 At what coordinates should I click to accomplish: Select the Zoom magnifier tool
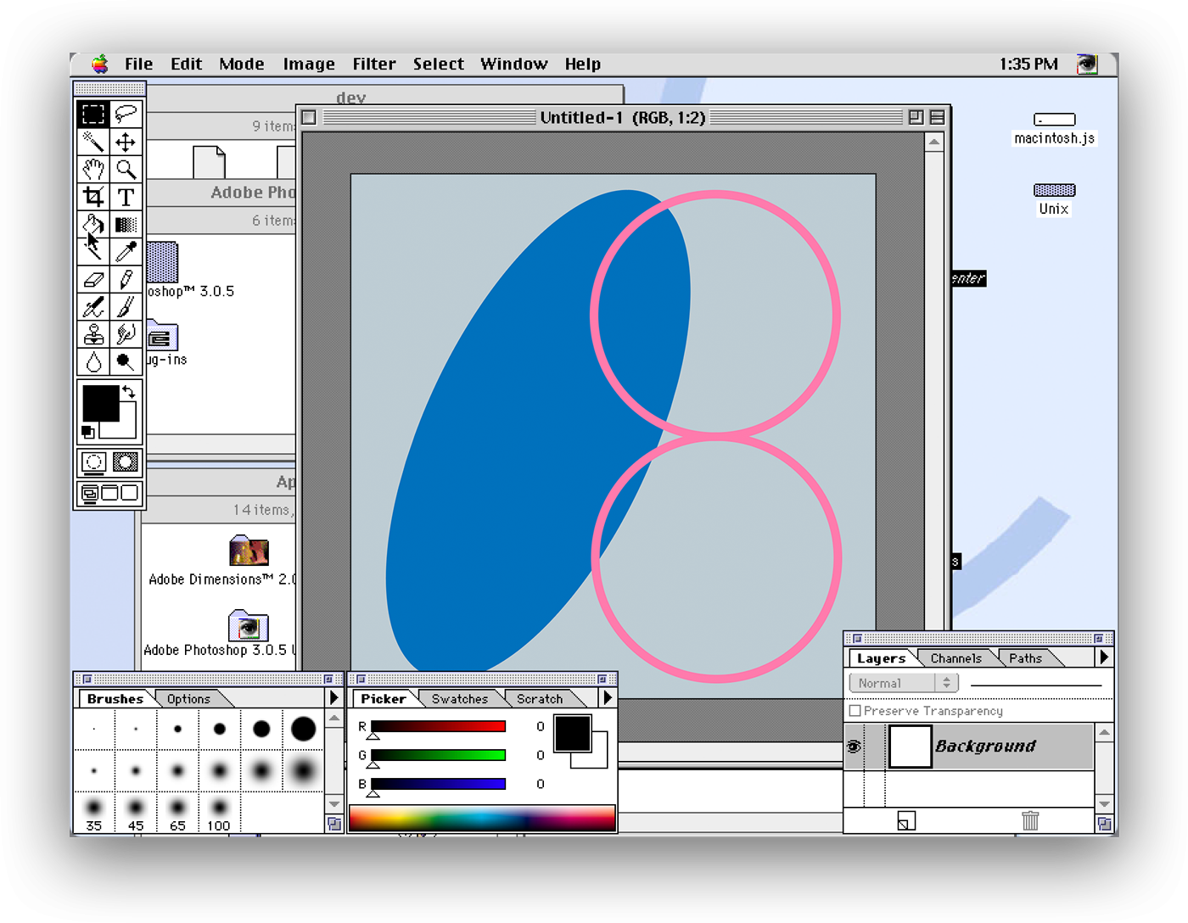pos(126,169)
